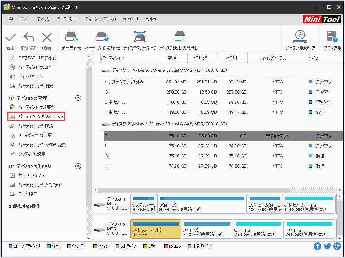Collapse the パーティションの管理 section
This screenshot has height=258, width=345.
pos(78,98)
